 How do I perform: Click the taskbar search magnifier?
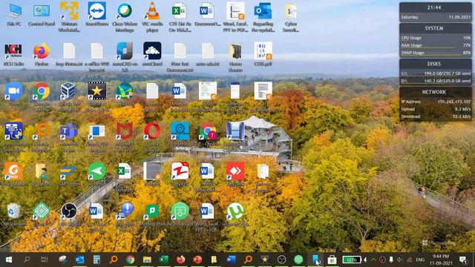click(27, 260)
